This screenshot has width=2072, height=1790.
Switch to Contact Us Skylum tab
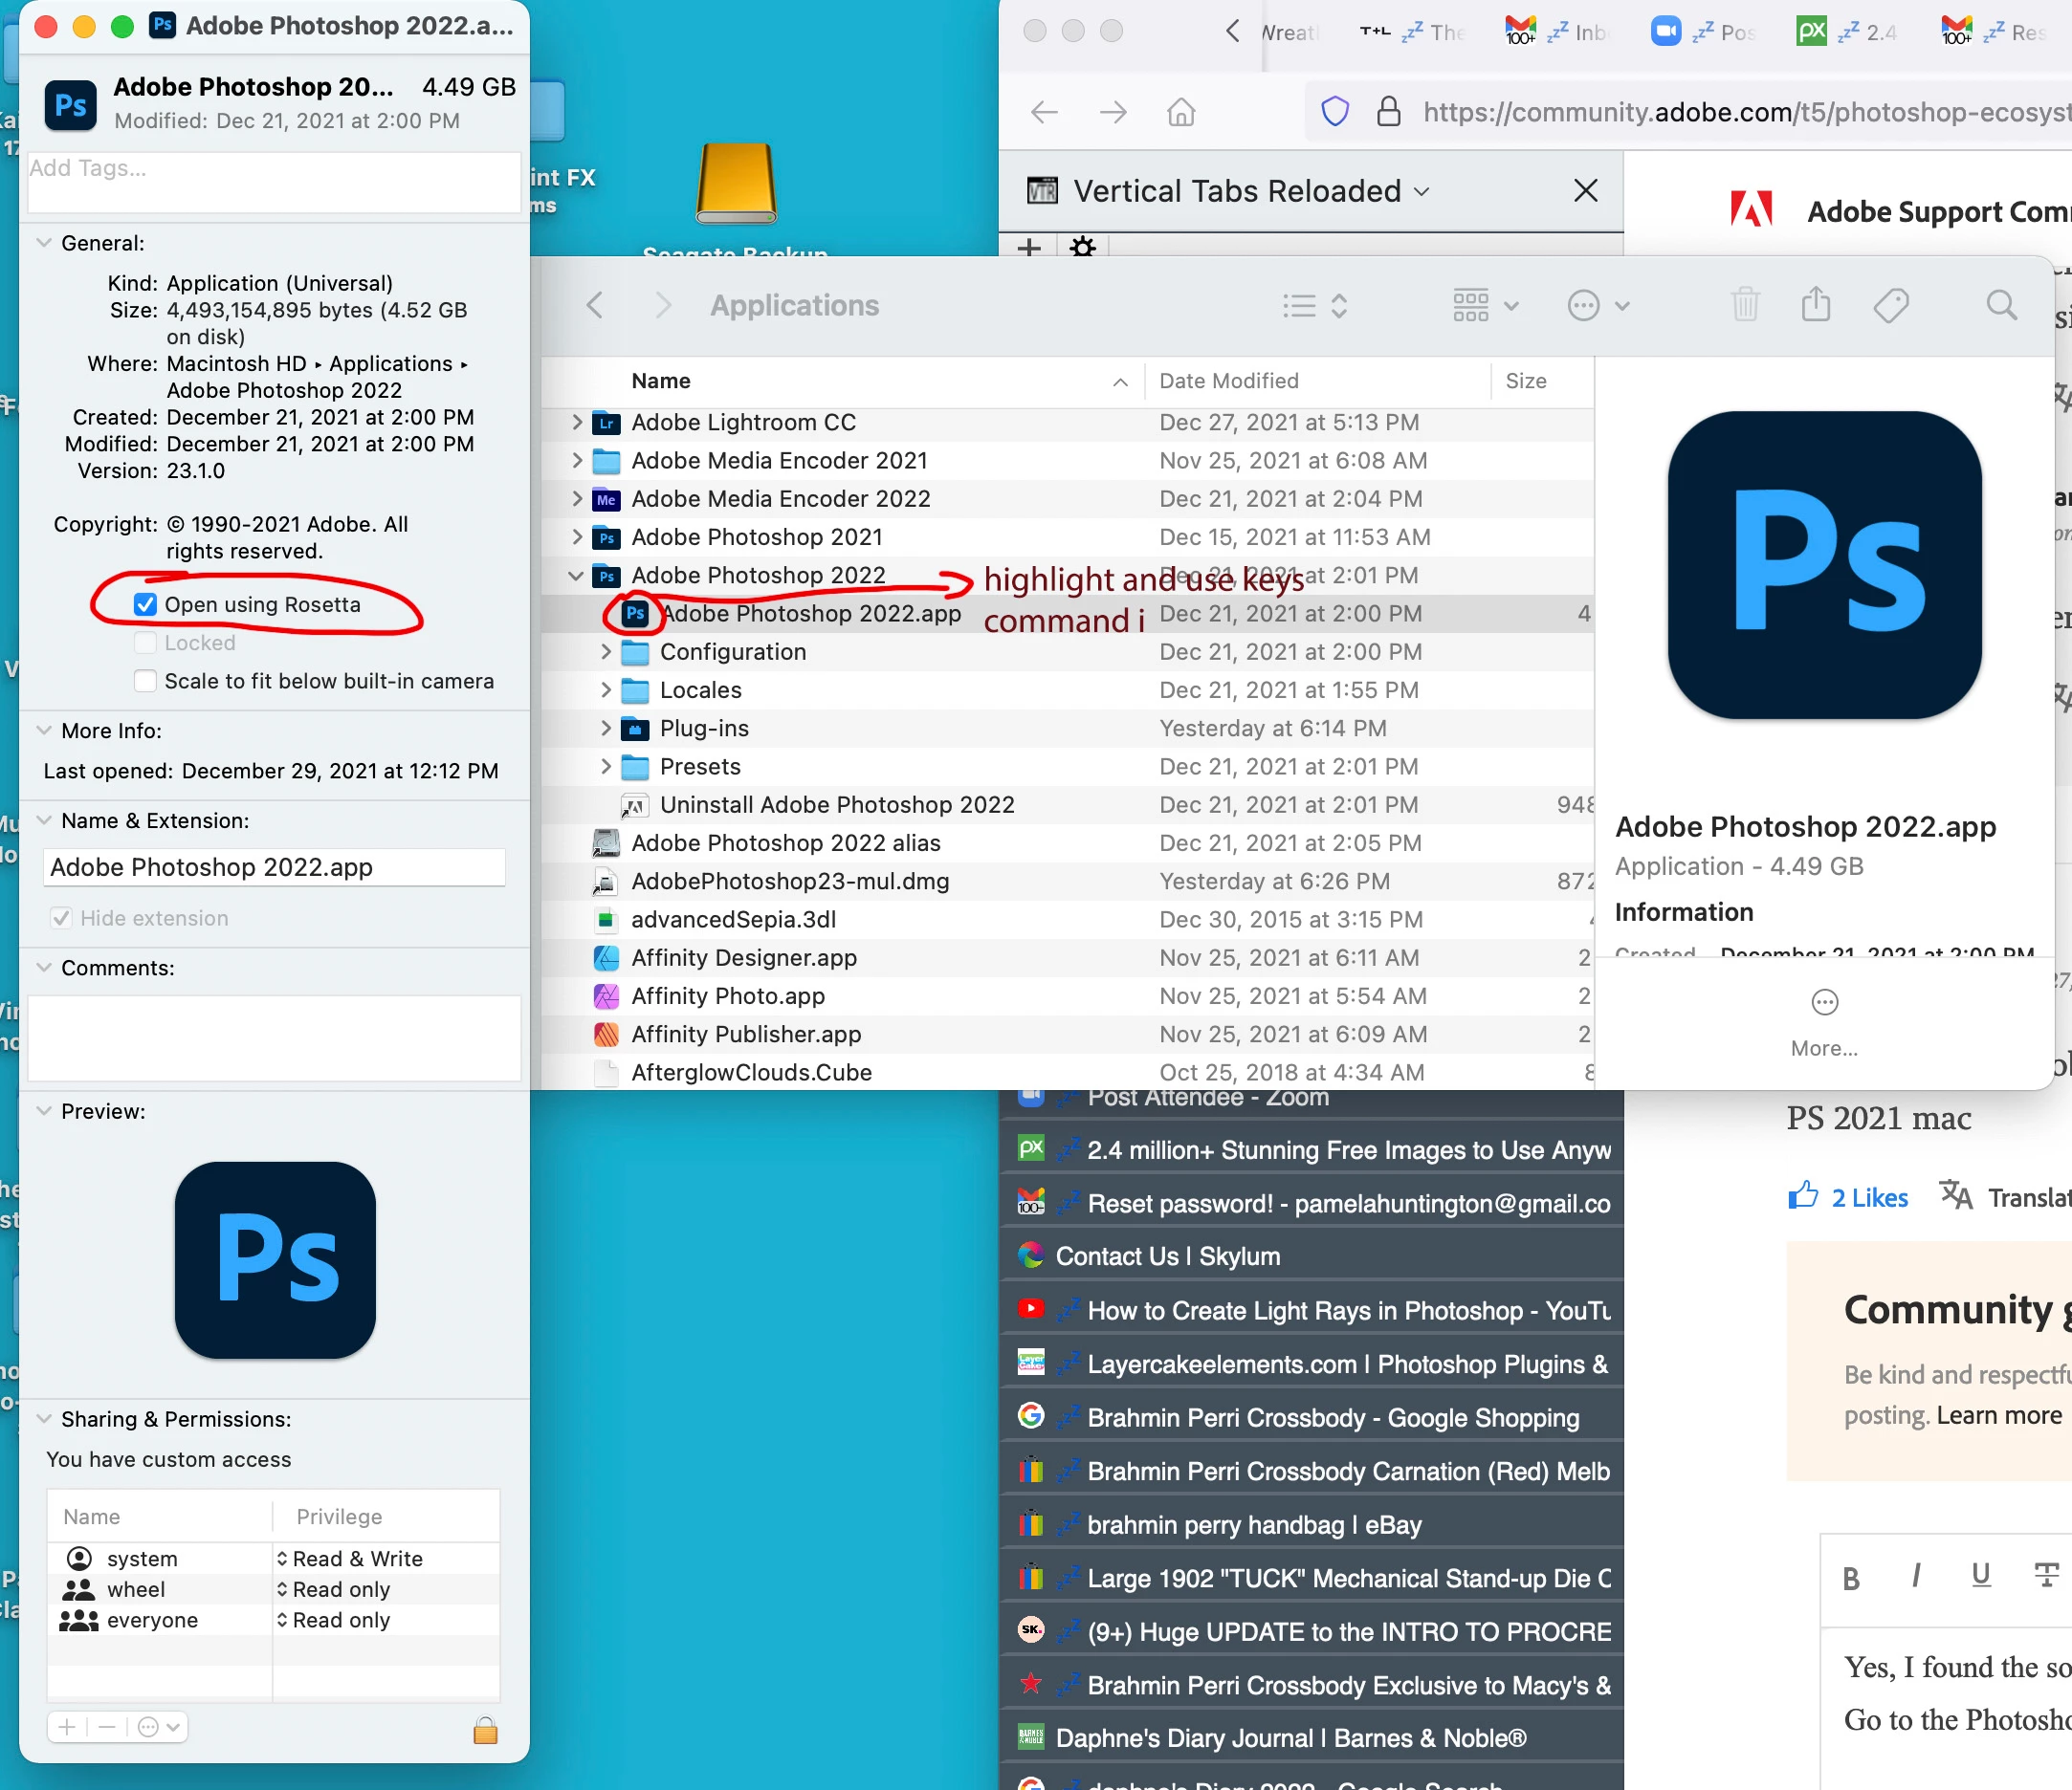[x=1167, y=1256]
